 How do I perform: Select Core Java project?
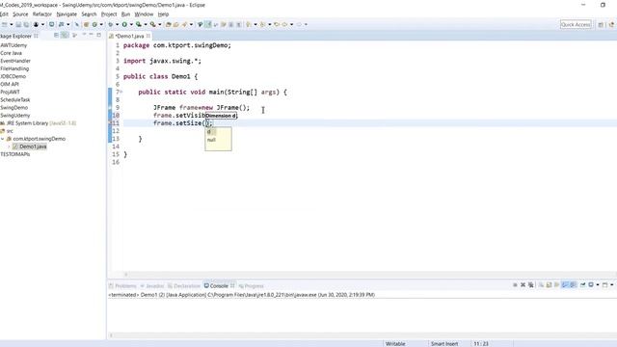pos(11,53)
